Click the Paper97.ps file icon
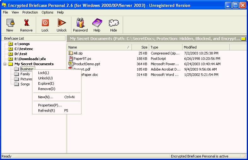 (71, 58)
